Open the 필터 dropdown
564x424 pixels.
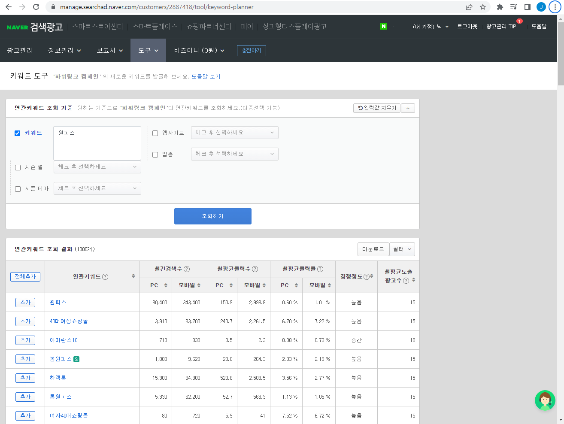[402, 249]
